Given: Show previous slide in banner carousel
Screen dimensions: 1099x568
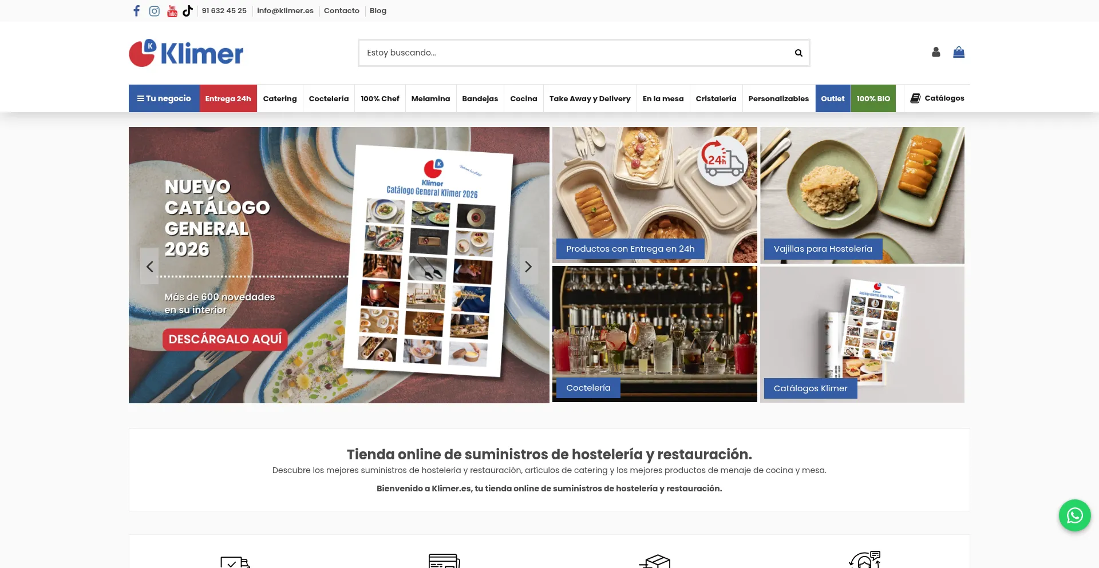Looking at the screenshot, I should coord(149,266).
